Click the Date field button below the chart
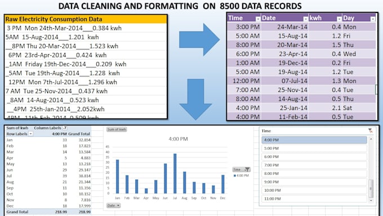This screenshot has height=216, width=383. (114, 205)
